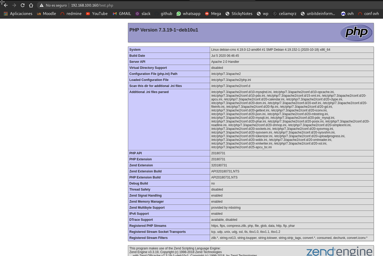Click the Aplicaciones bookmarks folder
383x256 pixels.
[x=18, y=13]
